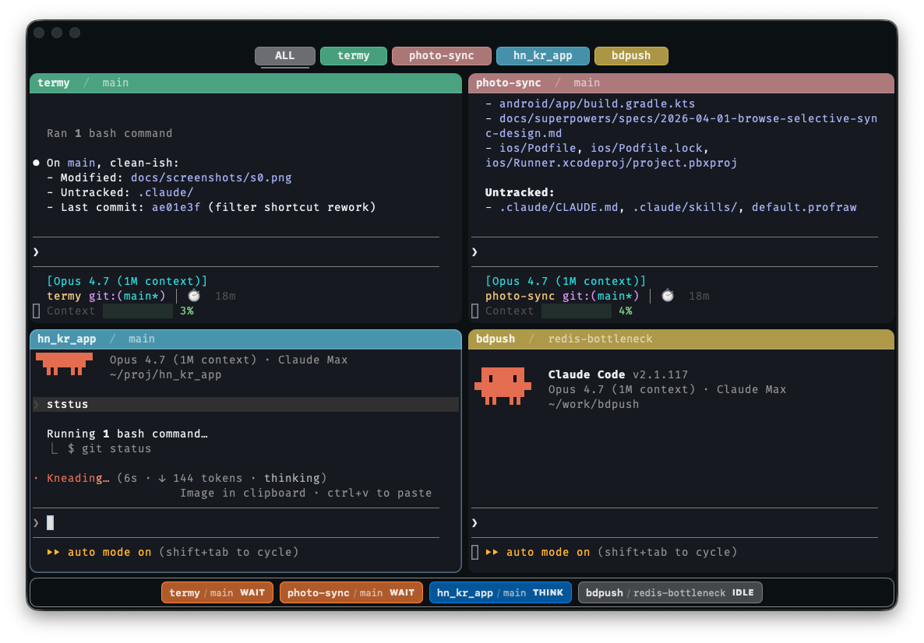Click 'Running 1 bash command…' text
Image resolution: width=924 pixels, height=643 pixels.
(x=127, y=434)
